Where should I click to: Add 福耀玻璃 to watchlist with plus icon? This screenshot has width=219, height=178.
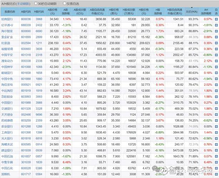[216, 49]
